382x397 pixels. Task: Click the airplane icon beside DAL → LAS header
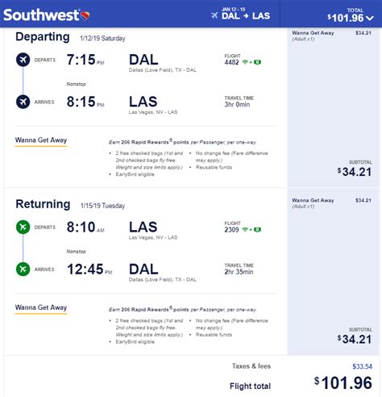[x=214, y=15]
